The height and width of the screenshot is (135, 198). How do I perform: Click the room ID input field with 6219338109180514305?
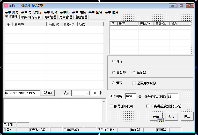coord(23,93)
